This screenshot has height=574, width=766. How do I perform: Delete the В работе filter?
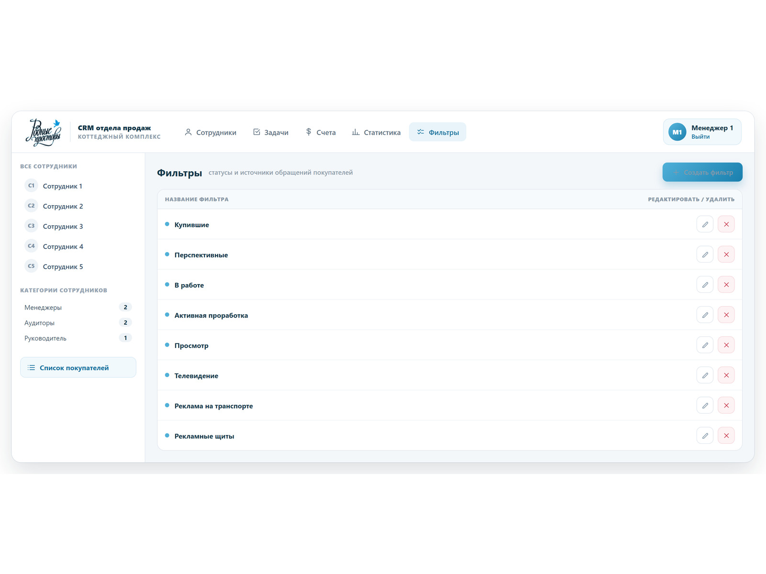click(726, 285)
